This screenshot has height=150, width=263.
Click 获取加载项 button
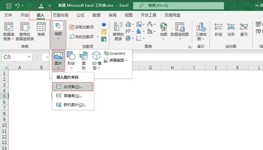pos(81,27)
